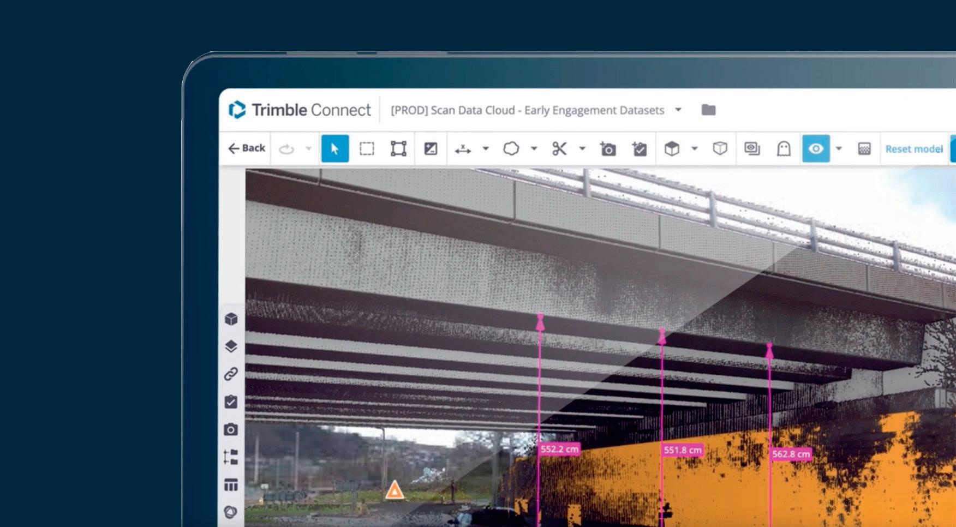
Task: Open the data table panel in sidebar
Action: [x=231, y=484]
